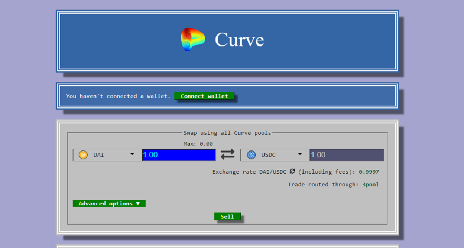Click the "Swap using all Curve pools" legend
The width and height of the screenshot is (464, 248).
click(227, 133)
